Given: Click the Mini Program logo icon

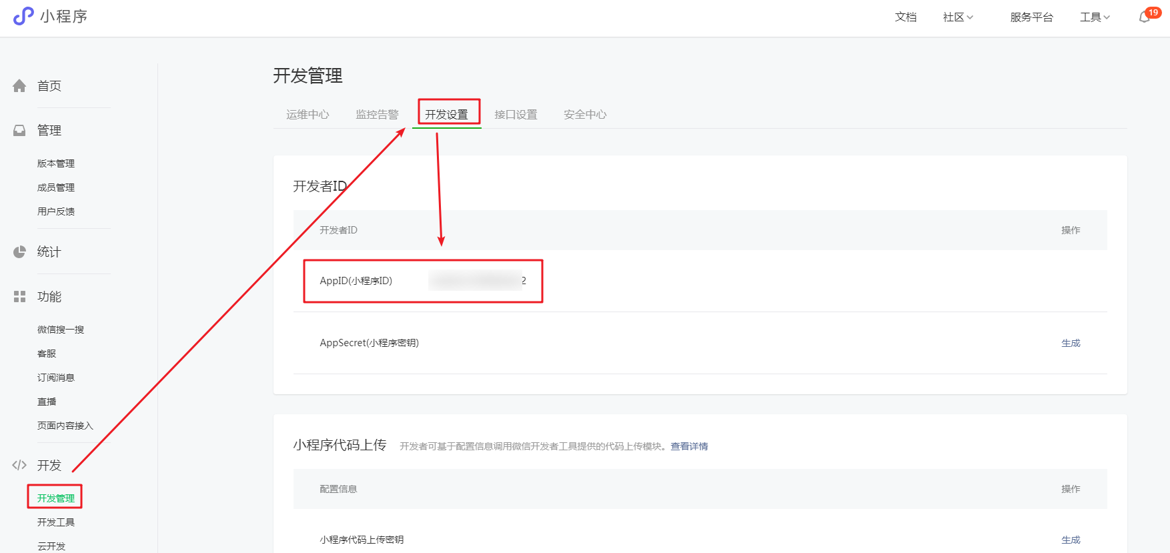Looking at the screenshot, I should 23,16.
